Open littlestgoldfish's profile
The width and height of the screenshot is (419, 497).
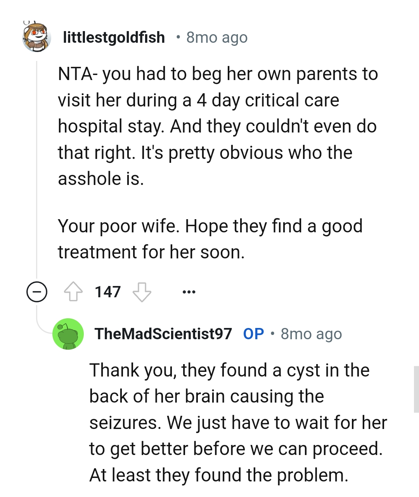click(x=114, y=37)
